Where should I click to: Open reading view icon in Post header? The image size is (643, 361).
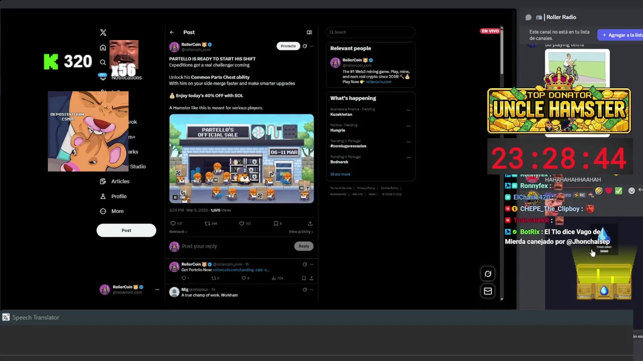coord(309,32)
